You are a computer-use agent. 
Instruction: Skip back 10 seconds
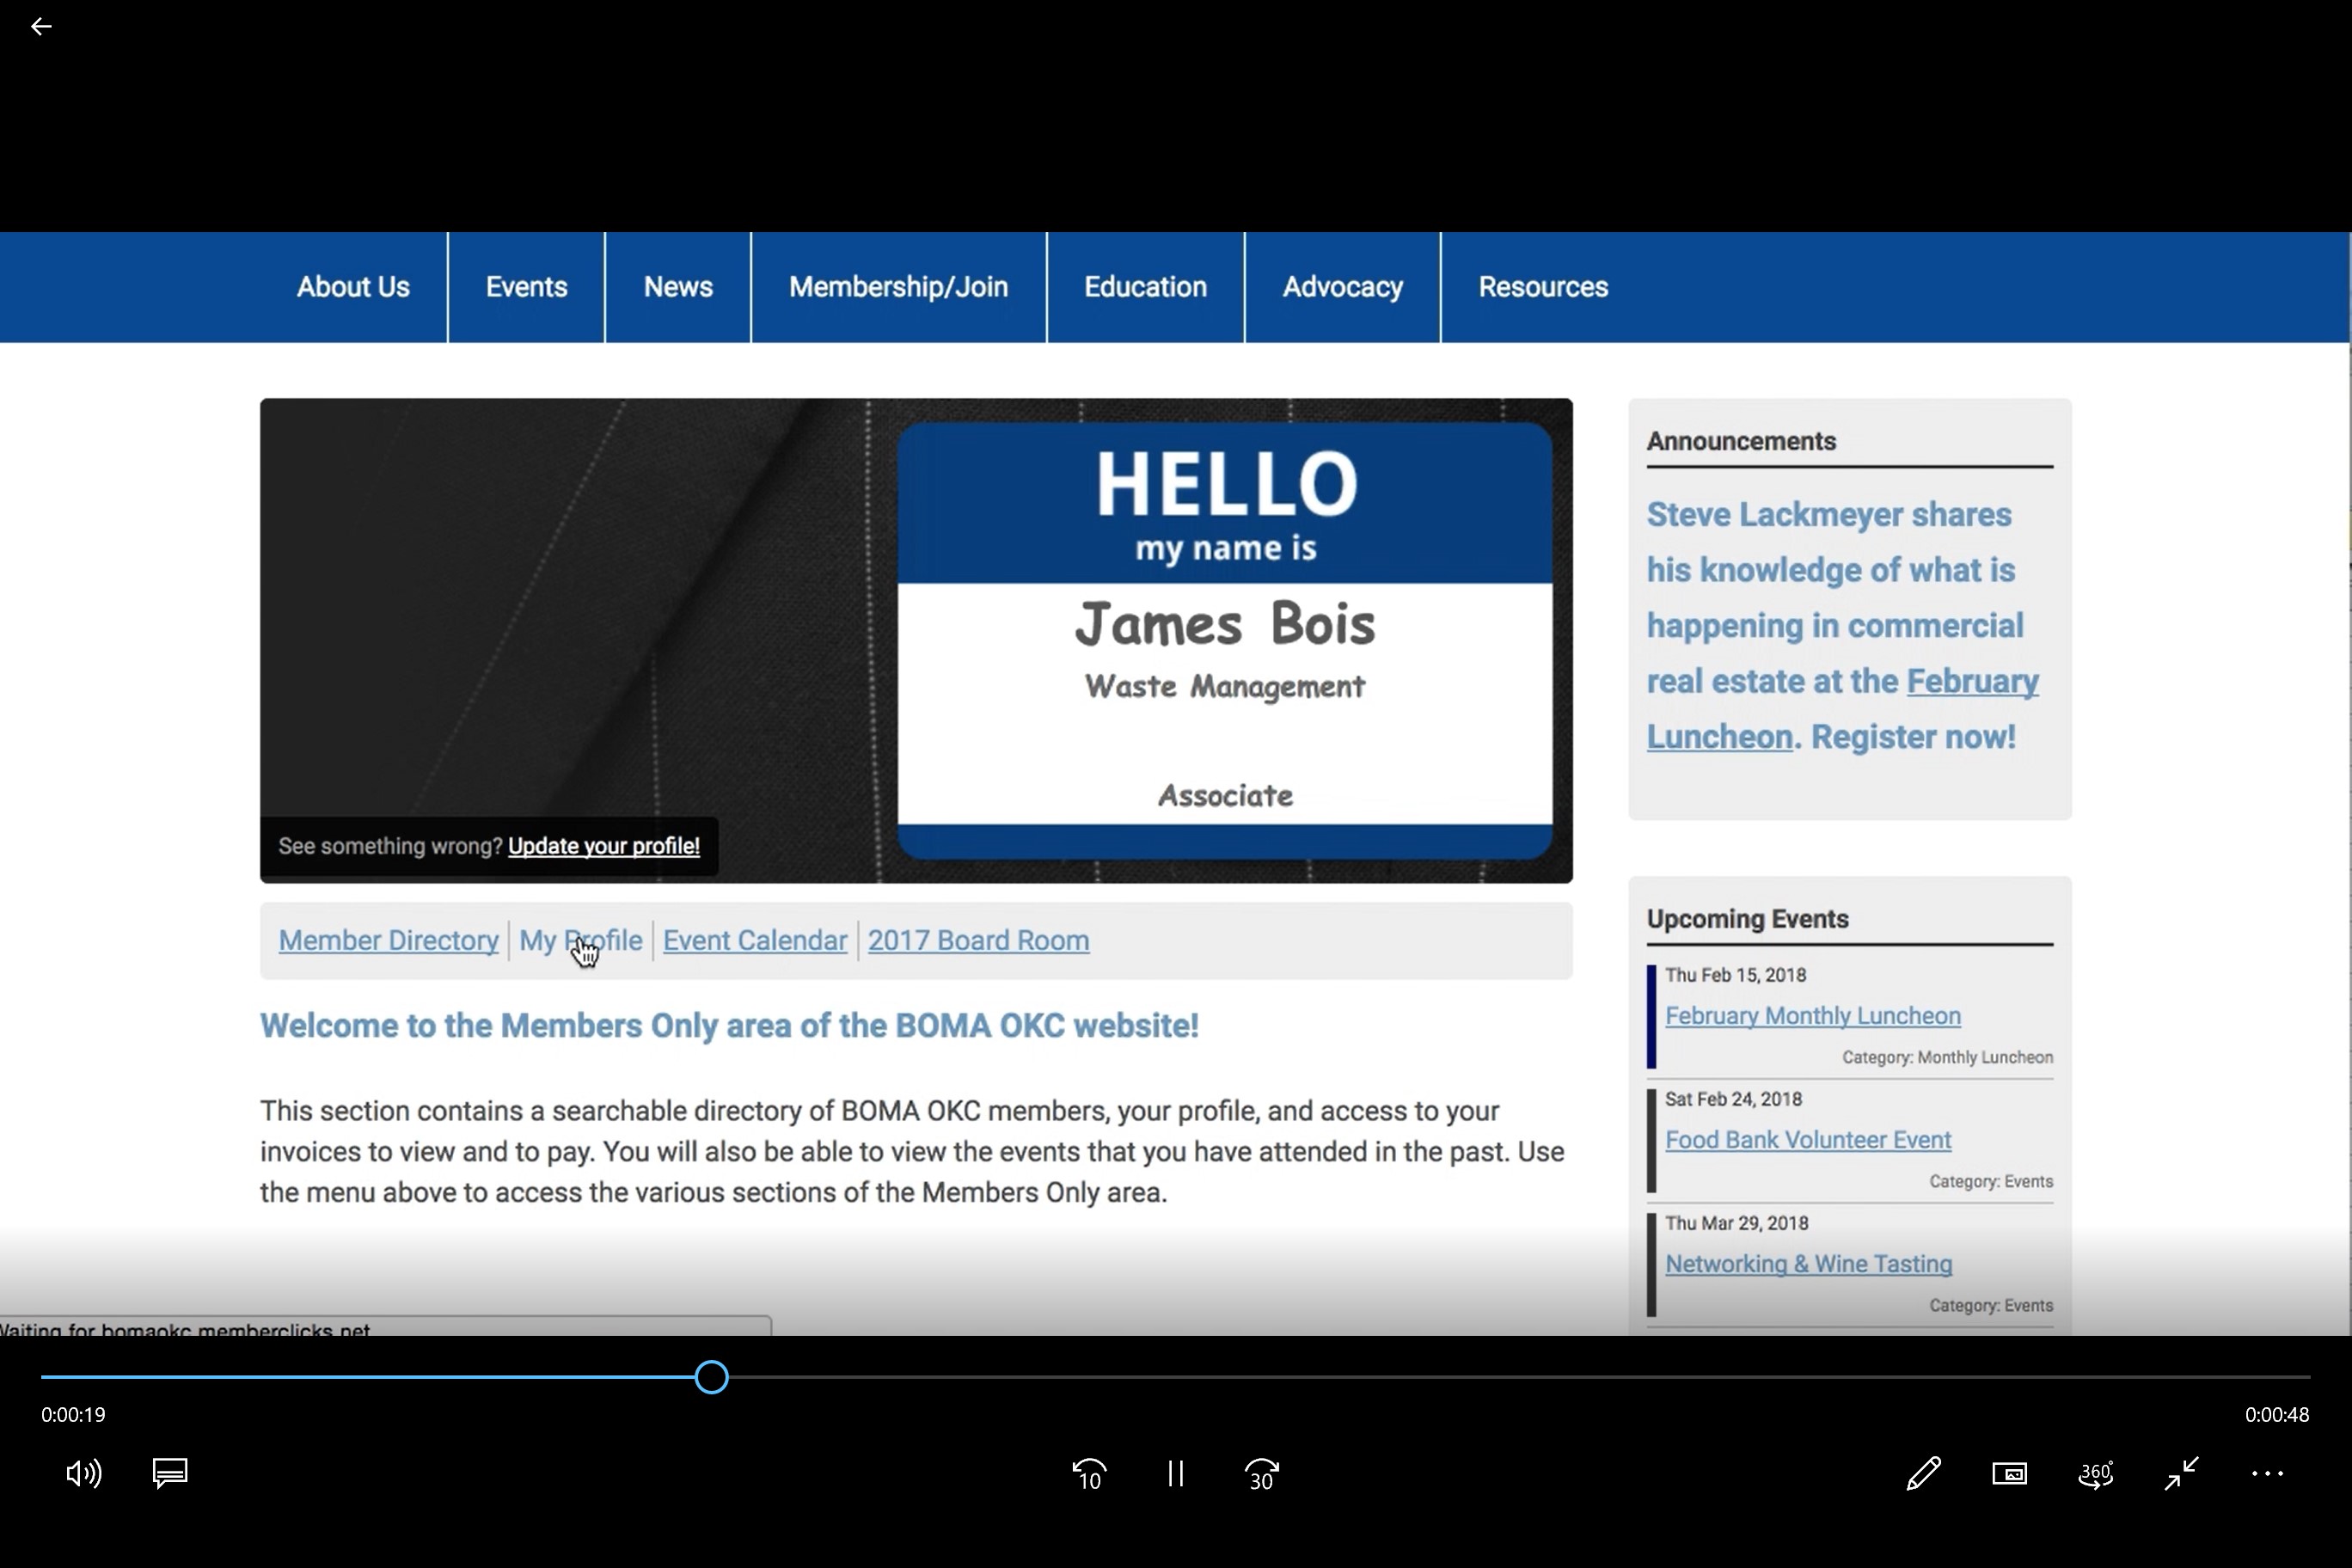click(x=1089, y=1474)
